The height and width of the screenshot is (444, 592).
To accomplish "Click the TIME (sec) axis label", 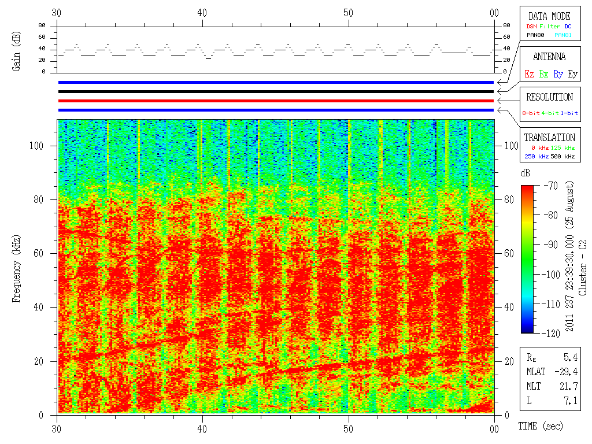I will [x=540, y=426].
